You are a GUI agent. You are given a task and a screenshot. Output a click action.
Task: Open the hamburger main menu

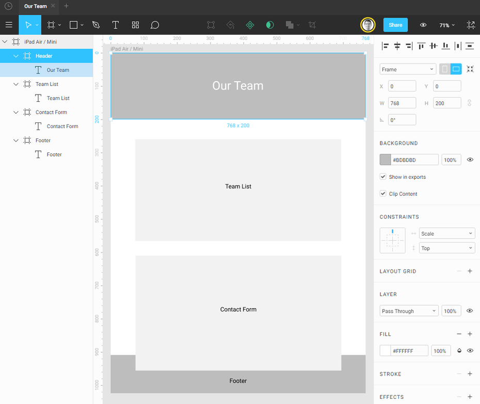click(9, 25)
